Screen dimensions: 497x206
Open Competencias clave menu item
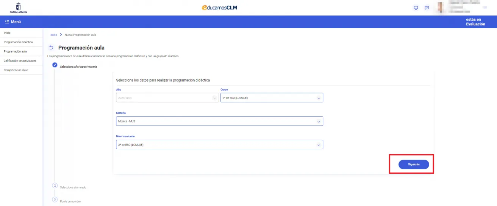coord(16,70)
